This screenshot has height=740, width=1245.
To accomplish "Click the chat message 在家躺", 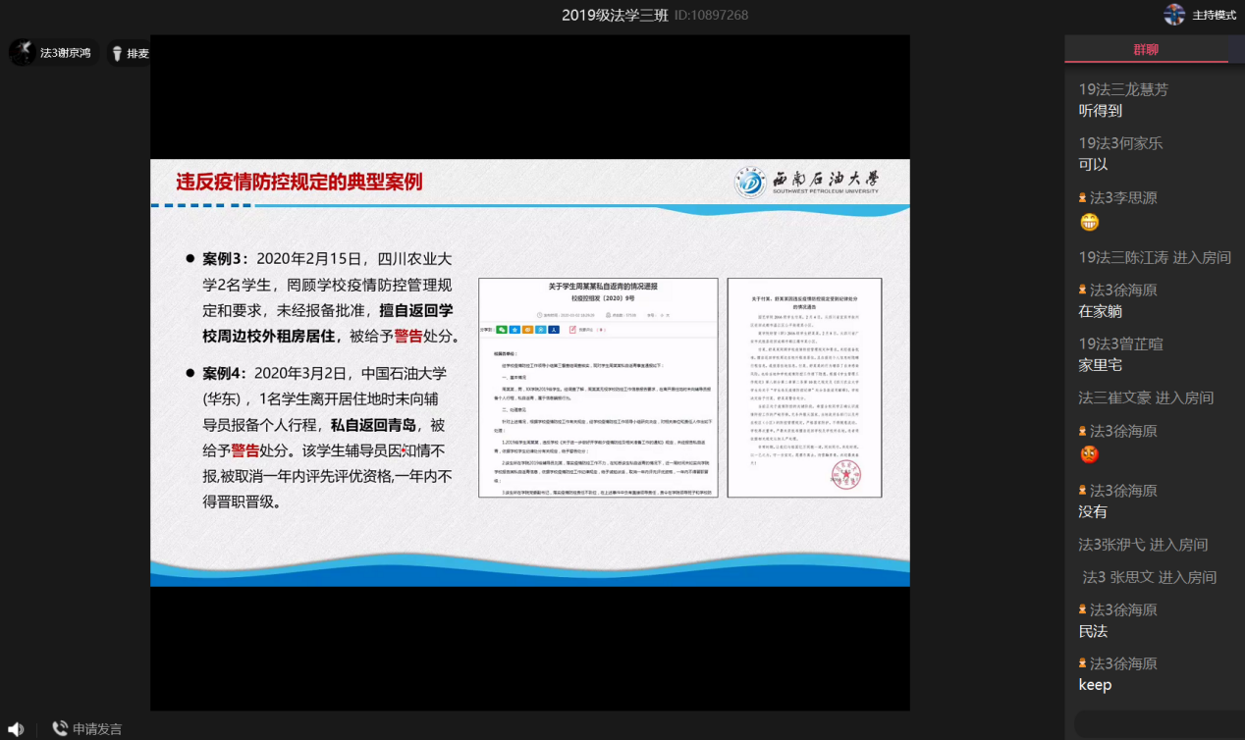I will 1100,311.
